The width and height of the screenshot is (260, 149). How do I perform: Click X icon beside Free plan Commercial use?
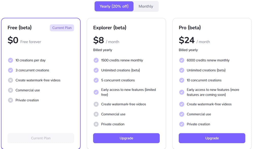click(10, 90)
